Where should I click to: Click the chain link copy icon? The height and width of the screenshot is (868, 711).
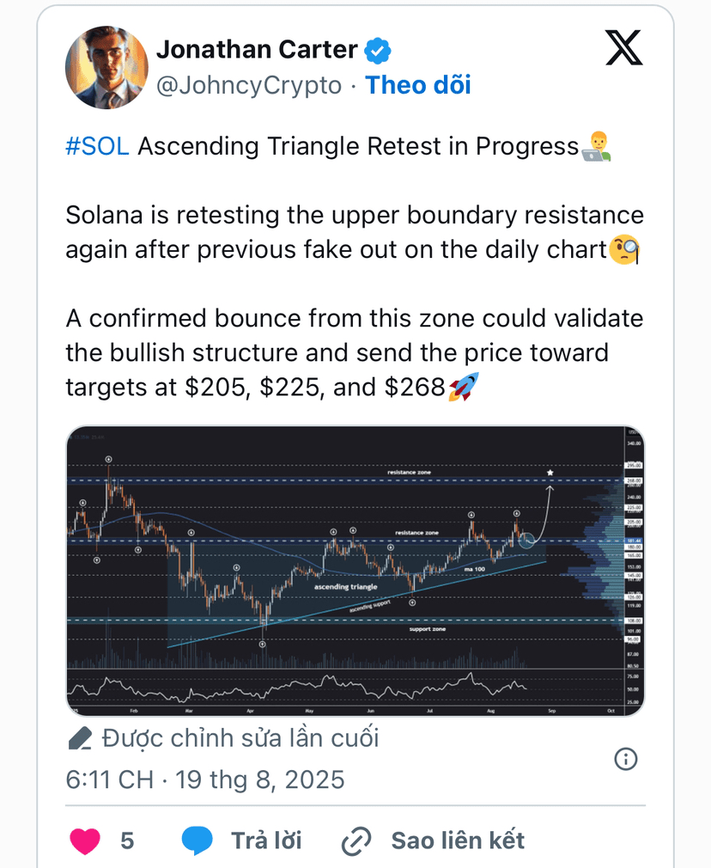pos(355,840)
